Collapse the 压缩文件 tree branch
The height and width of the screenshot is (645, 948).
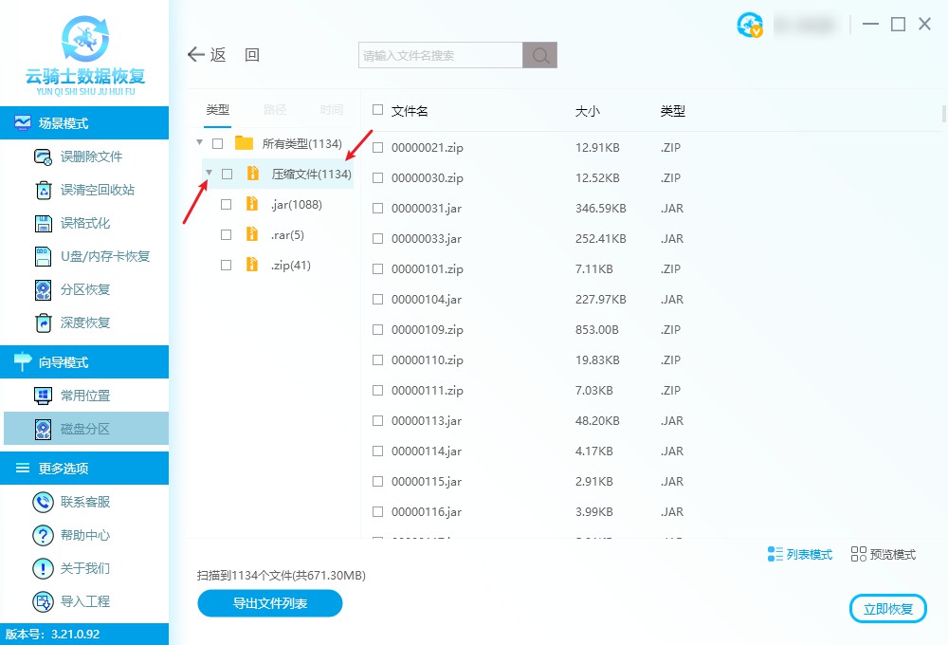click(x=209, y=174)
